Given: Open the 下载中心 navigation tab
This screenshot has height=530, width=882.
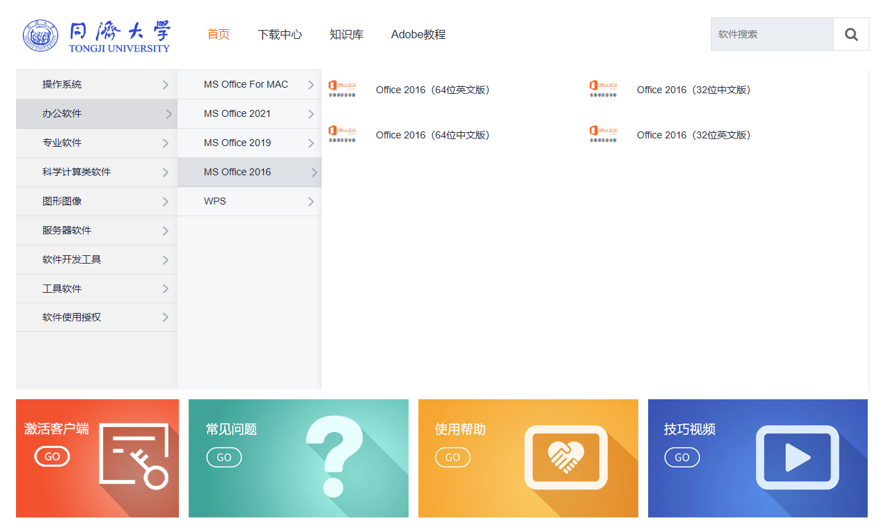Looking at the screenshot, I should click(279, 34).
